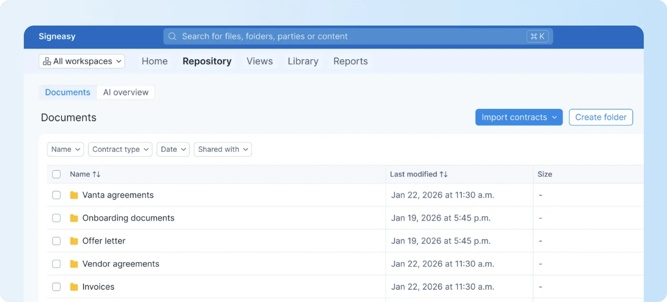Open the Shared with filter dropdown
Screen dimensions: 667x302
coord(223,149)
